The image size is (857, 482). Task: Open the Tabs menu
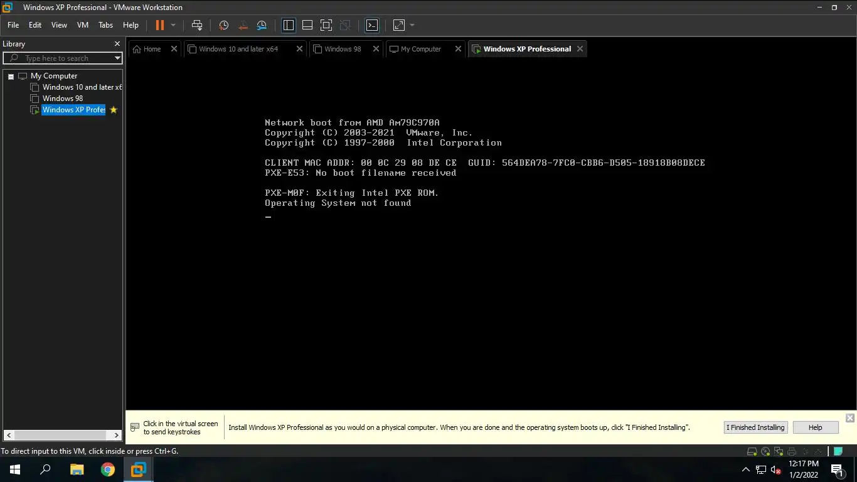(105, 25)
